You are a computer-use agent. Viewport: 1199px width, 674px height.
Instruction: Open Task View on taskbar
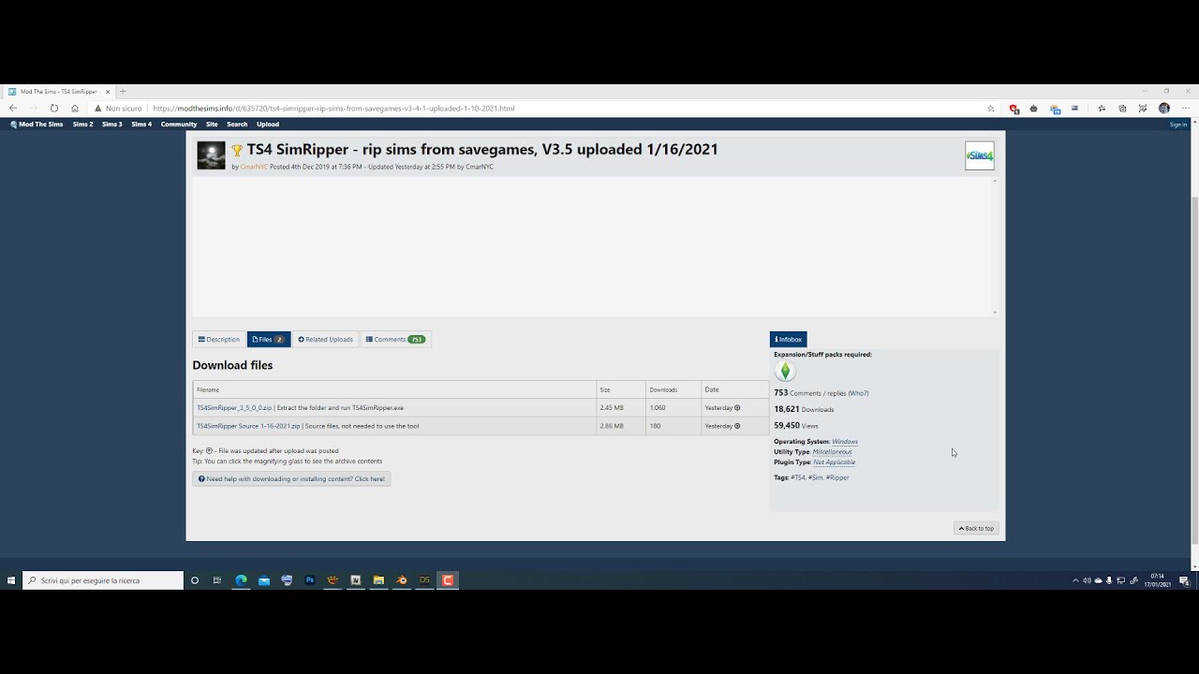(217, 580)
